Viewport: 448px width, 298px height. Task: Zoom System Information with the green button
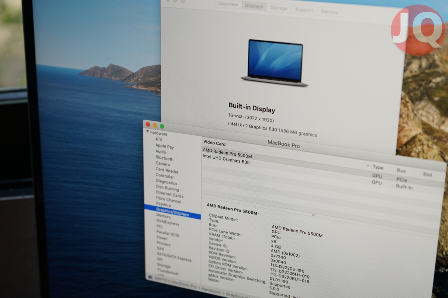162,127
